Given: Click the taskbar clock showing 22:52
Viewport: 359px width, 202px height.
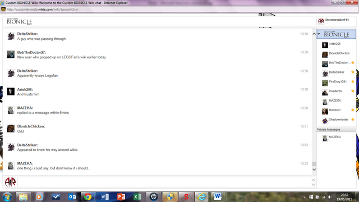Looking at the screenshot, I should (344, 197).
